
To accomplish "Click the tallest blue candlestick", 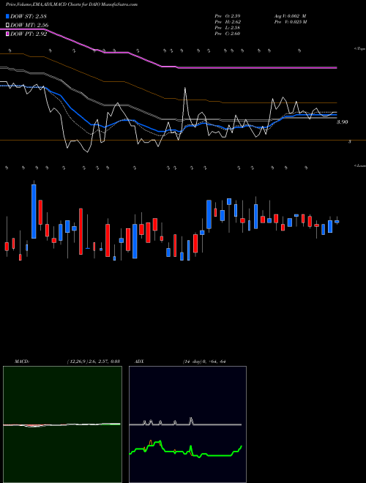I will click(x=34, y=211).
